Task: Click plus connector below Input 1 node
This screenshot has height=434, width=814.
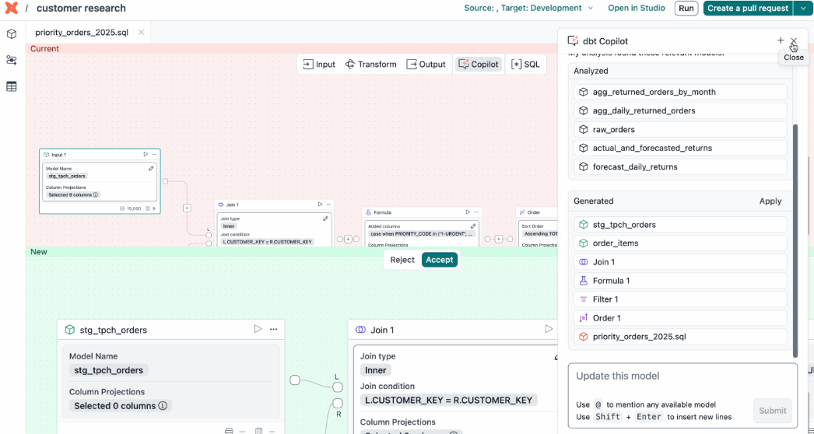Action: (x=187, y=208)
